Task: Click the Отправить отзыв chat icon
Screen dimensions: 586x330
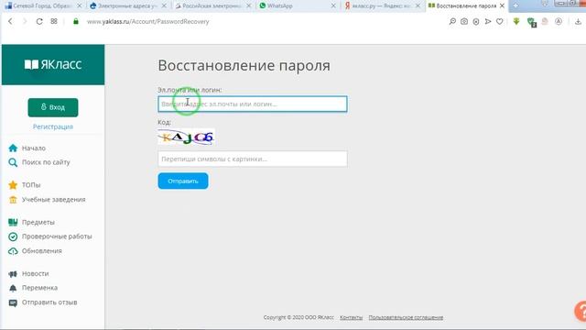Action: [13, 302]
